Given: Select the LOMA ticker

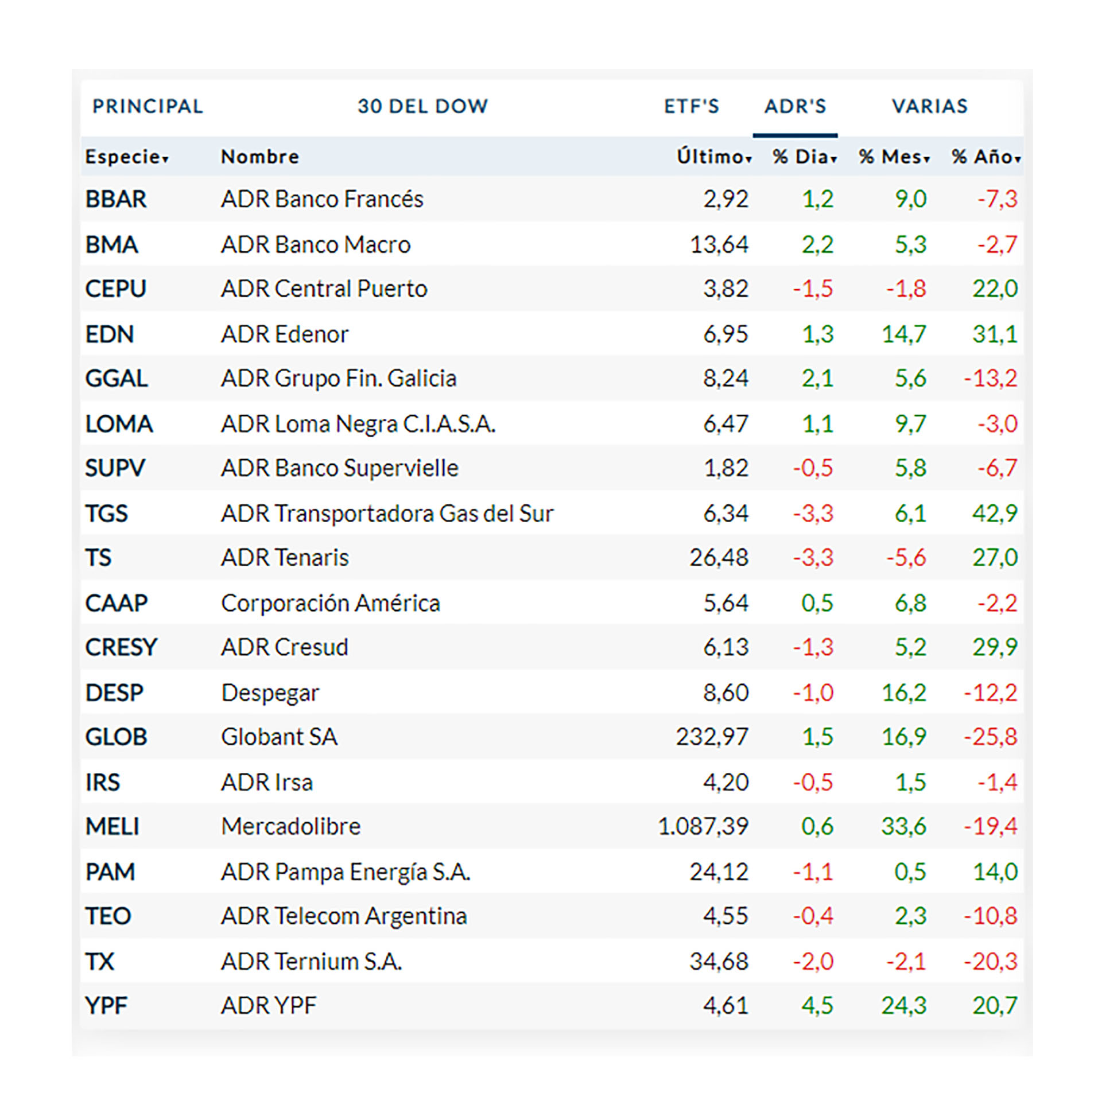Looking at the screenshot, I should [x=119, y=425].
